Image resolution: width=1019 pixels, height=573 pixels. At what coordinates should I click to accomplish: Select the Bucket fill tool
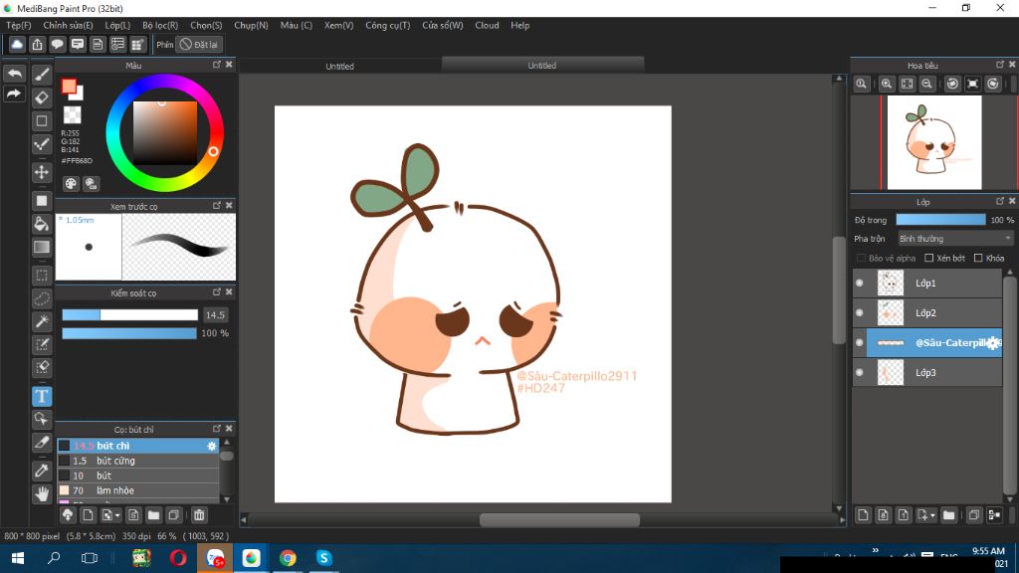tap(42, 224)
